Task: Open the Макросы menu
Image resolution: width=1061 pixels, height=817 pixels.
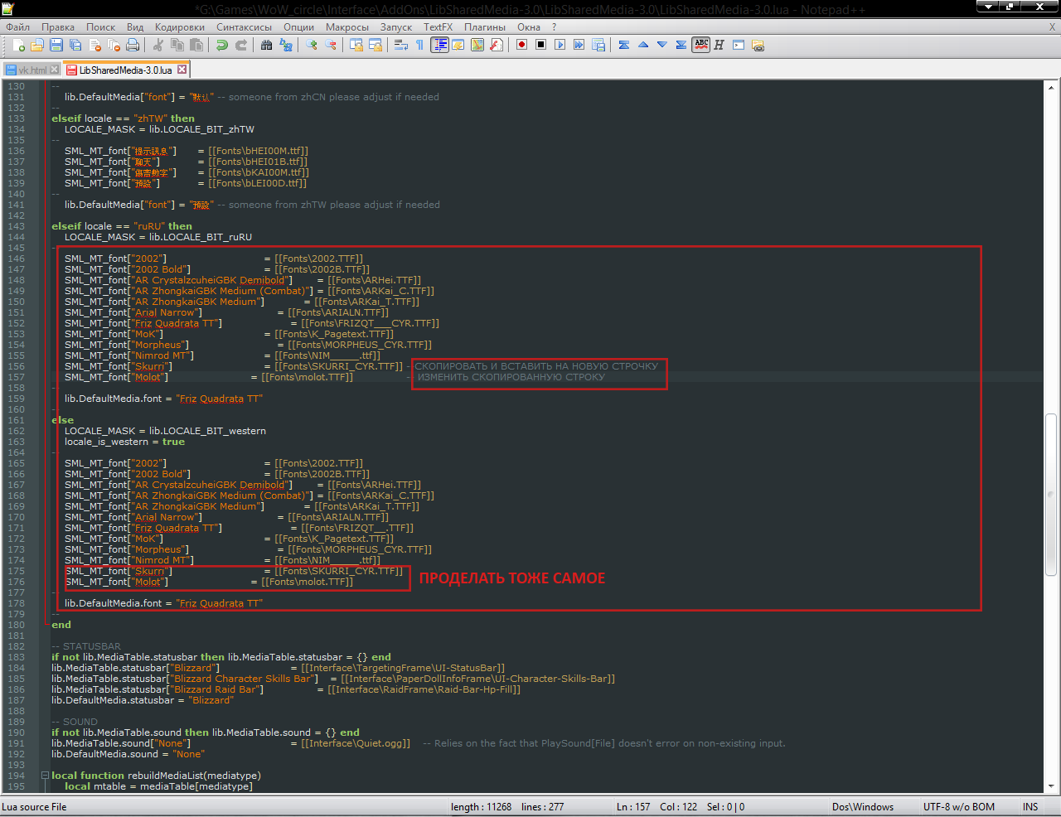Action: [346, 27]
